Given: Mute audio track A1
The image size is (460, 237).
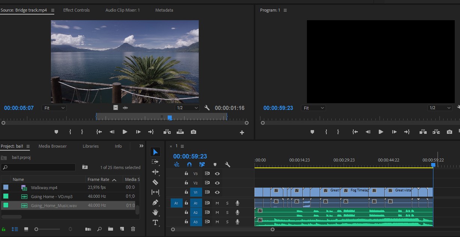Looking at the screenshot, I should 217,203.
